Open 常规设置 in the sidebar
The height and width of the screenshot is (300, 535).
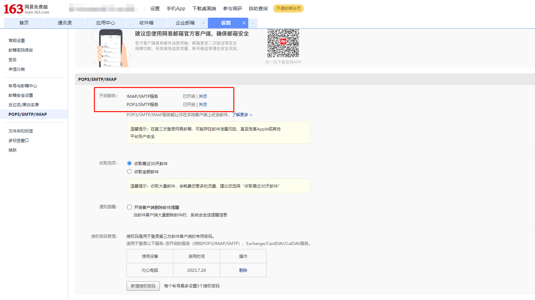coord(17,40)
